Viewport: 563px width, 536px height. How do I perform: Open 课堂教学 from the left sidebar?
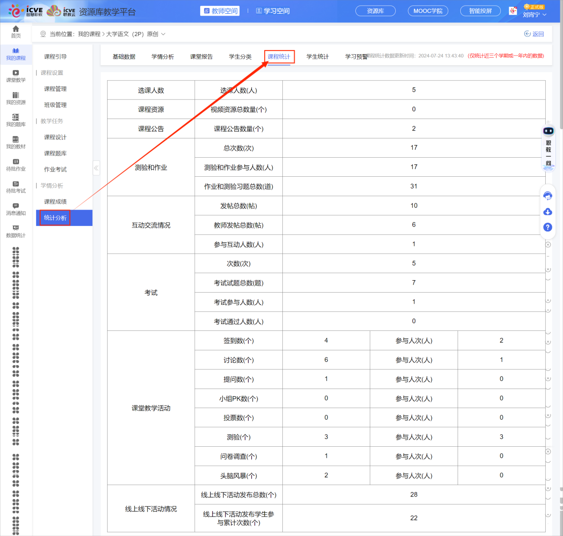click(x=16, y=76)
